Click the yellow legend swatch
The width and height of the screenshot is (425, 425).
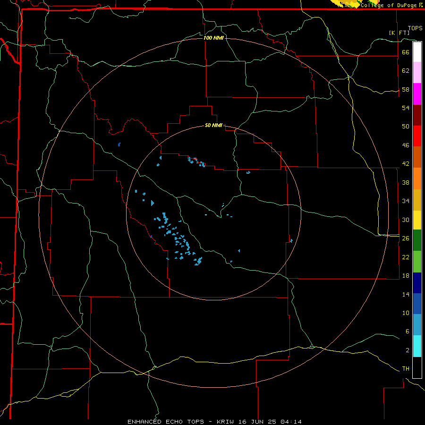(417, 220)
